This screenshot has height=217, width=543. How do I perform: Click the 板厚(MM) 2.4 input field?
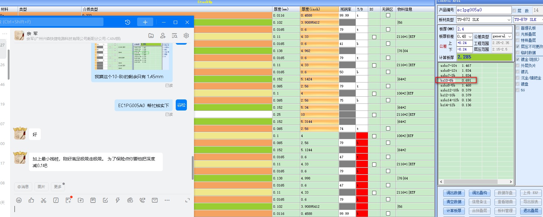484,29
